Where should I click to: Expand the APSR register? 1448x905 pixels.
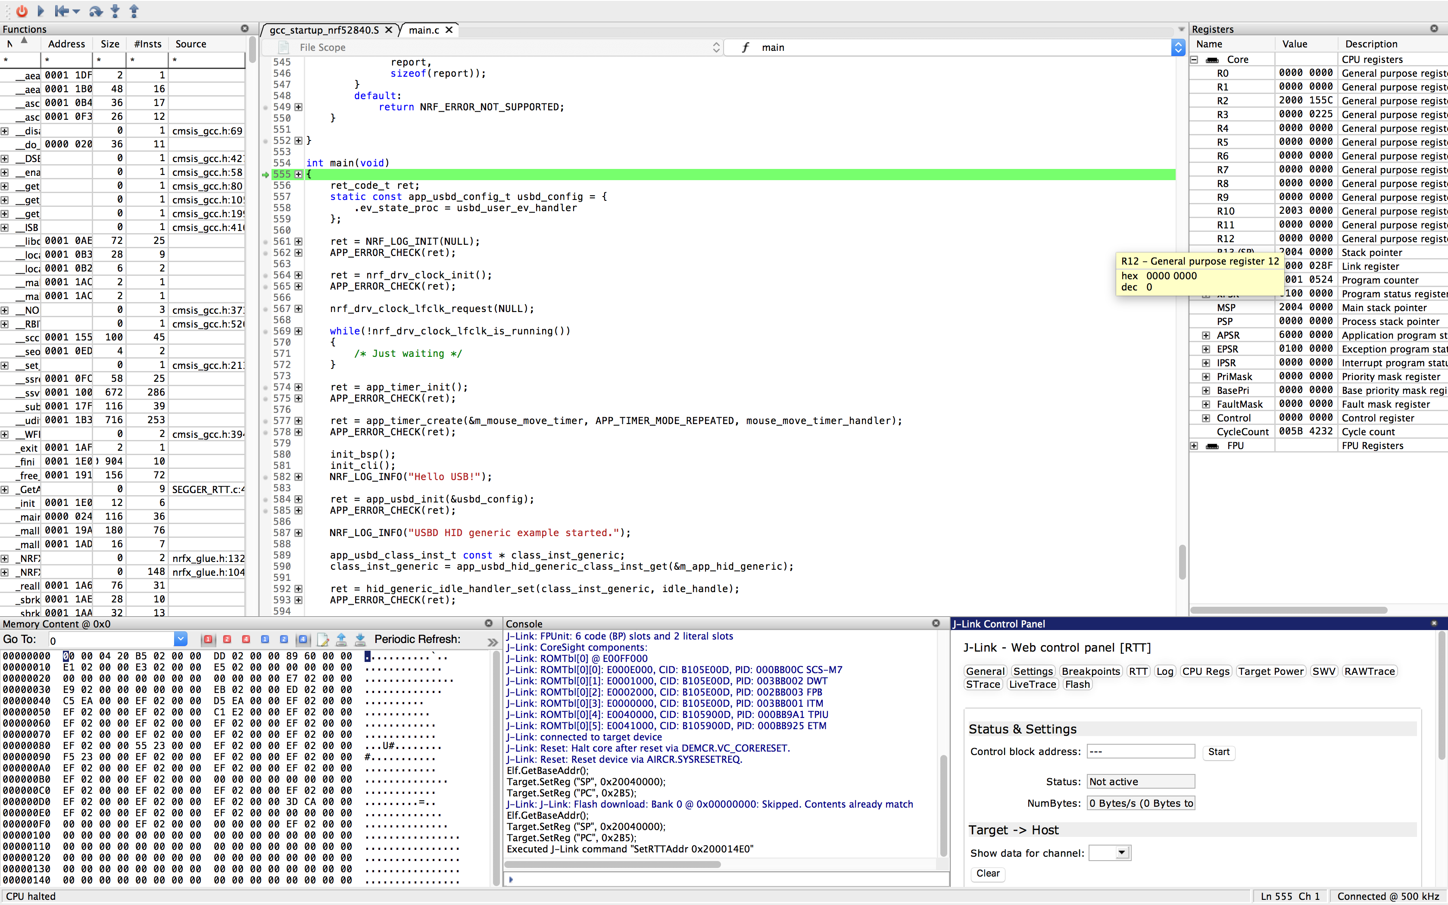tap(1206, 336)
